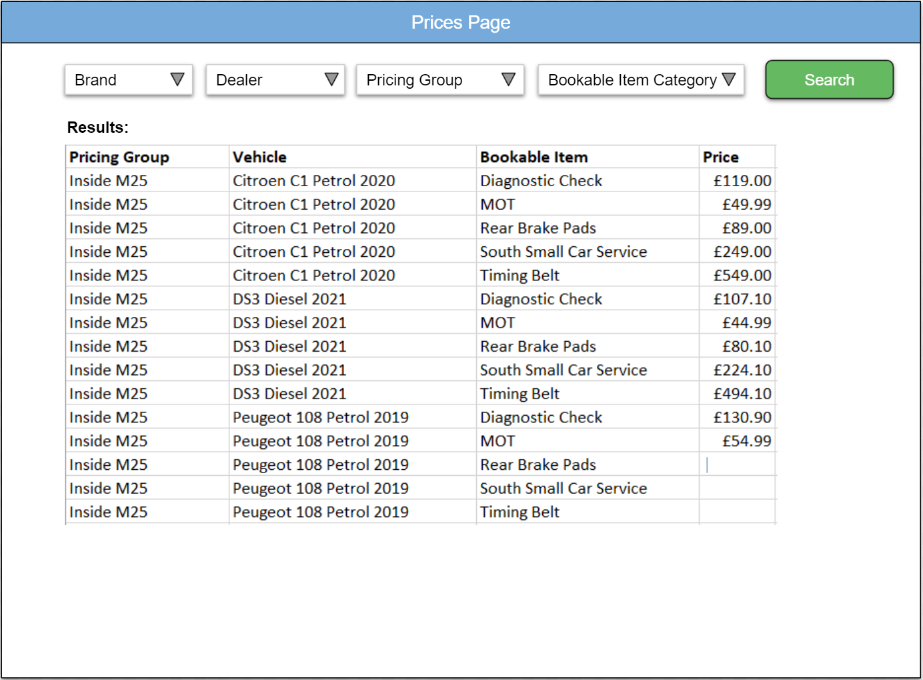The height and width of the screenshot is (680, 923).
Task: Click empty price cell for Peugeot Timing Belt
Action: [737, 512]
